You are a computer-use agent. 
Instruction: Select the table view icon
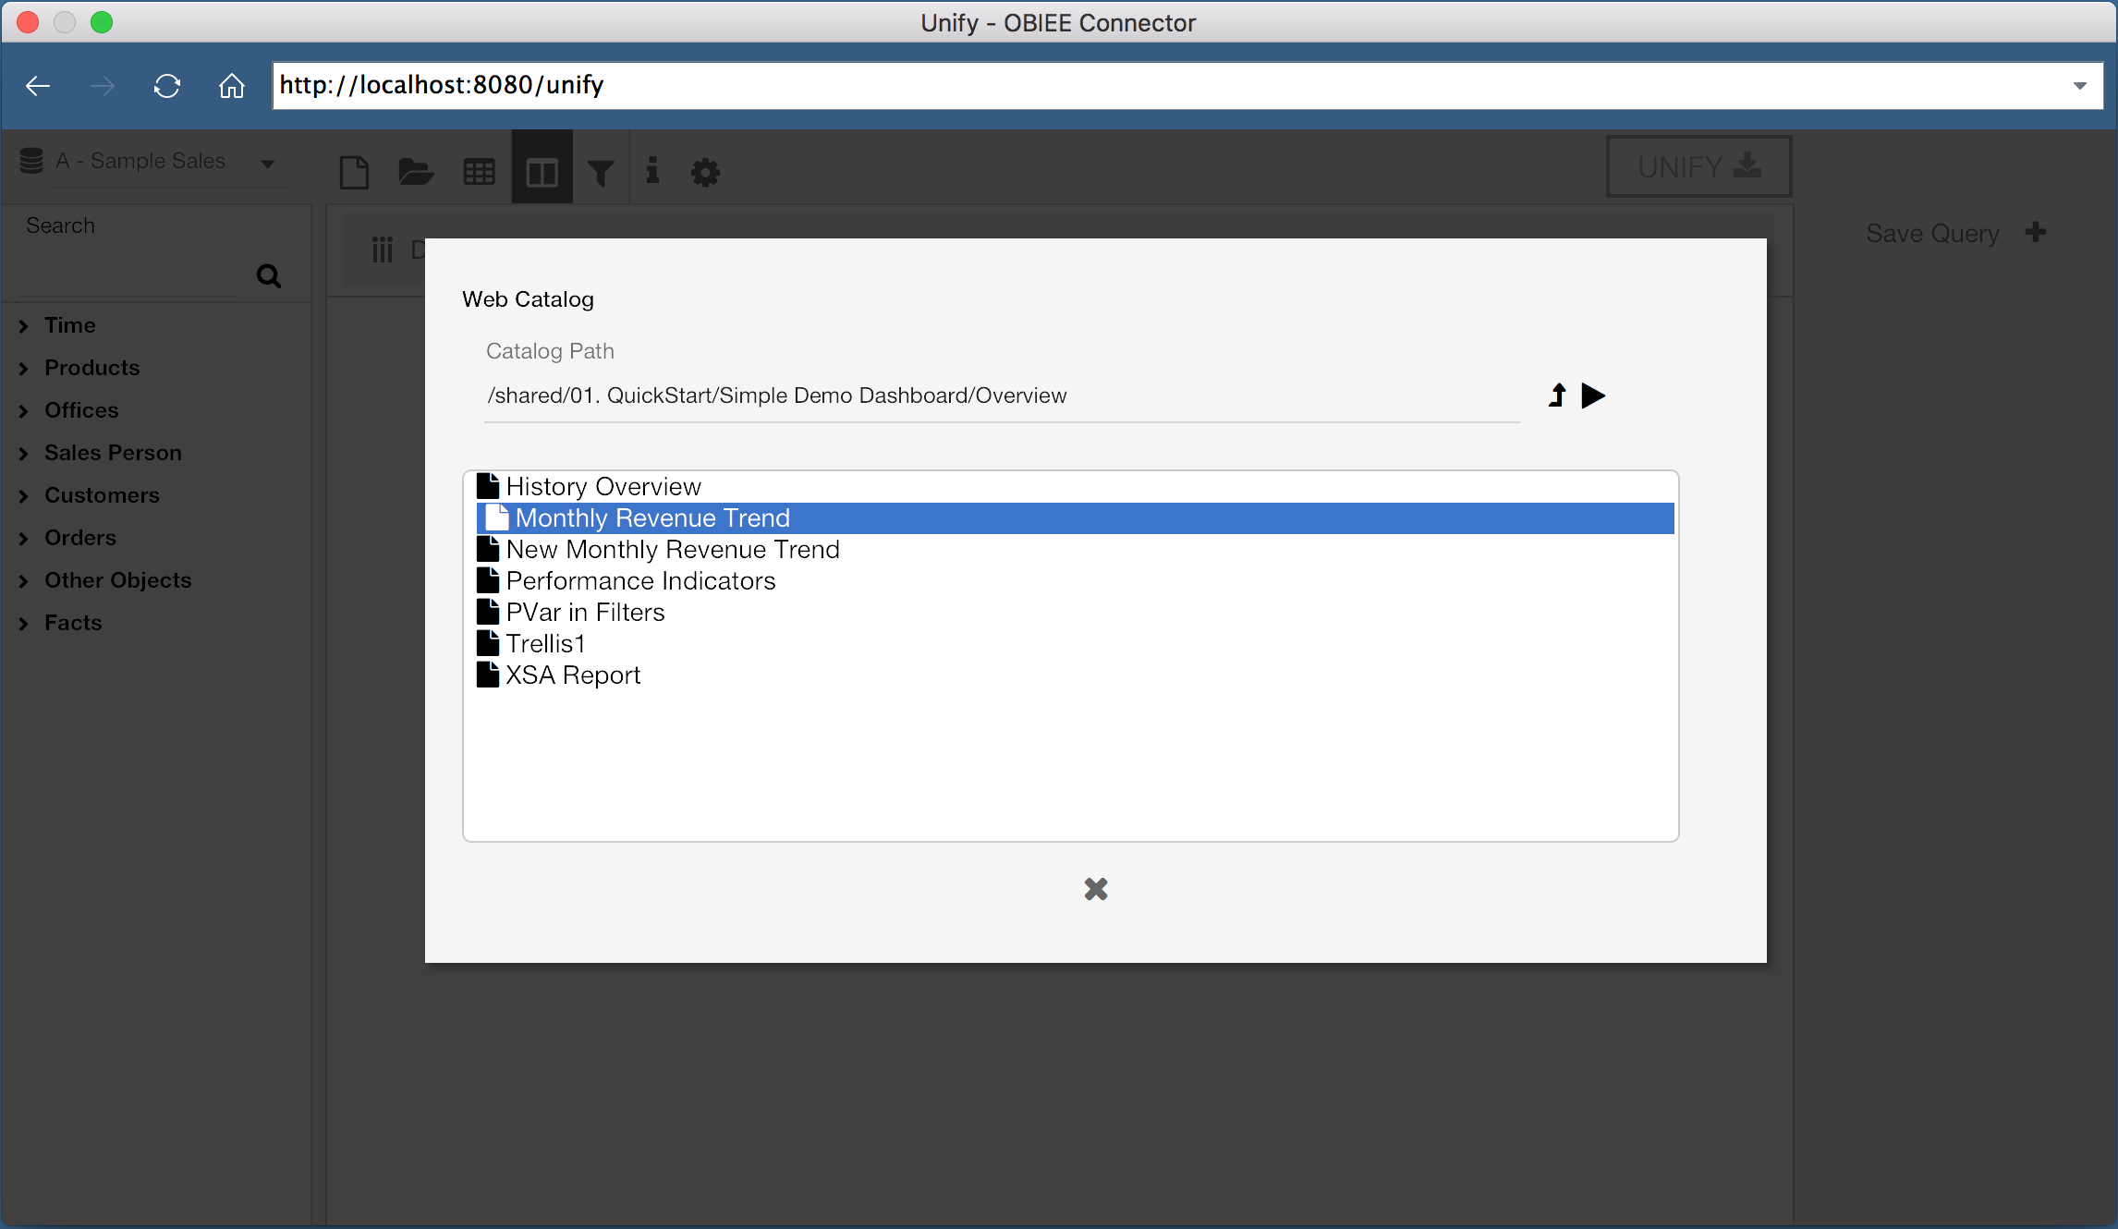[x=479, y=171]
